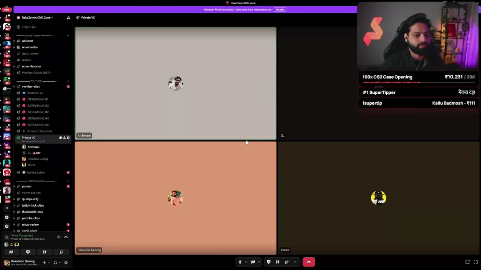The width and height of the screenshot is (481, 270).
Task: Open the general text channel
Action: click(x=26, y=186)
